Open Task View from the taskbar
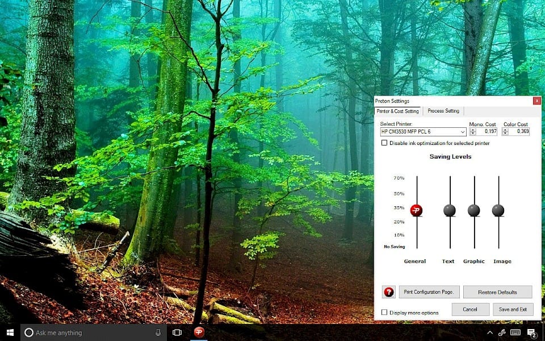Image resolution: width=545 pixels, height=341 pixels. [x=177, y=332]
